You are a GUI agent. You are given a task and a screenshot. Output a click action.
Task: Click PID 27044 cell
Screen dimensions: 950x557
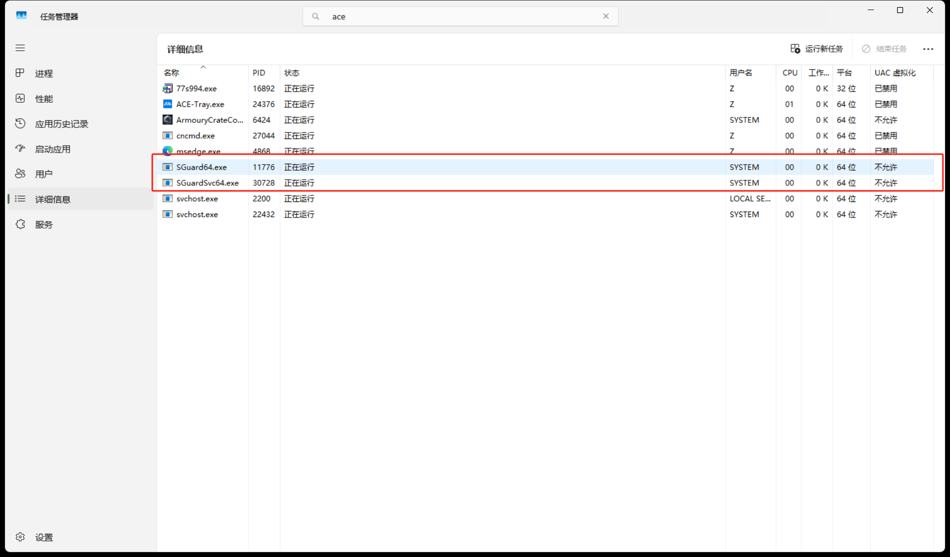click(264, 135)
